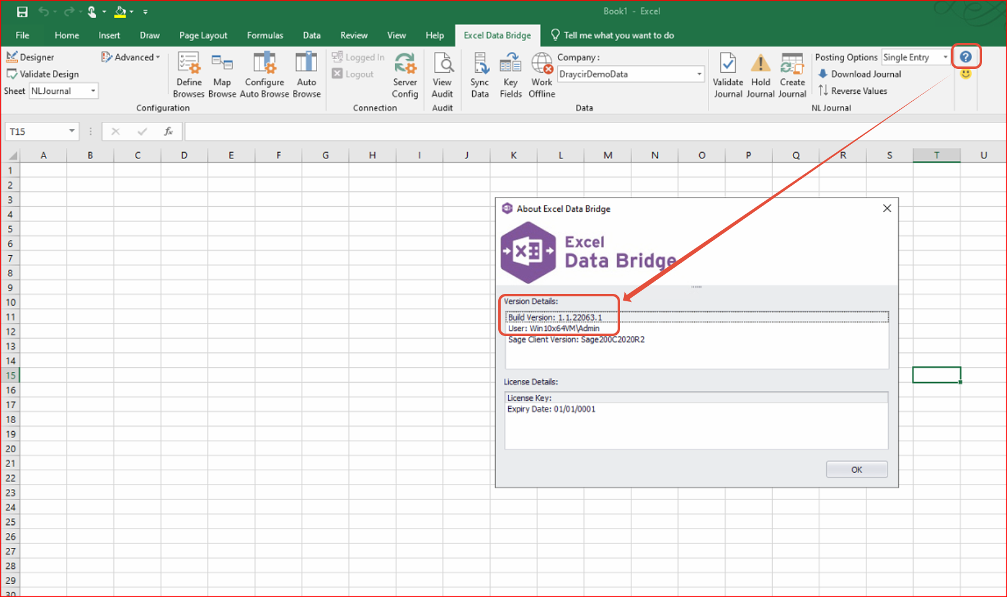1007x597 pixels.
Task: Switch to the Review tab
Action: click(354, 35)
